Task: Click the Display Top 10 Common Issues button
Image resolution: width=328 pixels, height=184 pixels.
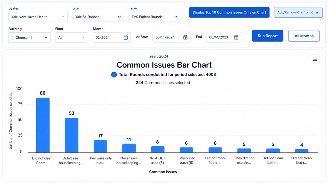Action: [x=229, y=12]
